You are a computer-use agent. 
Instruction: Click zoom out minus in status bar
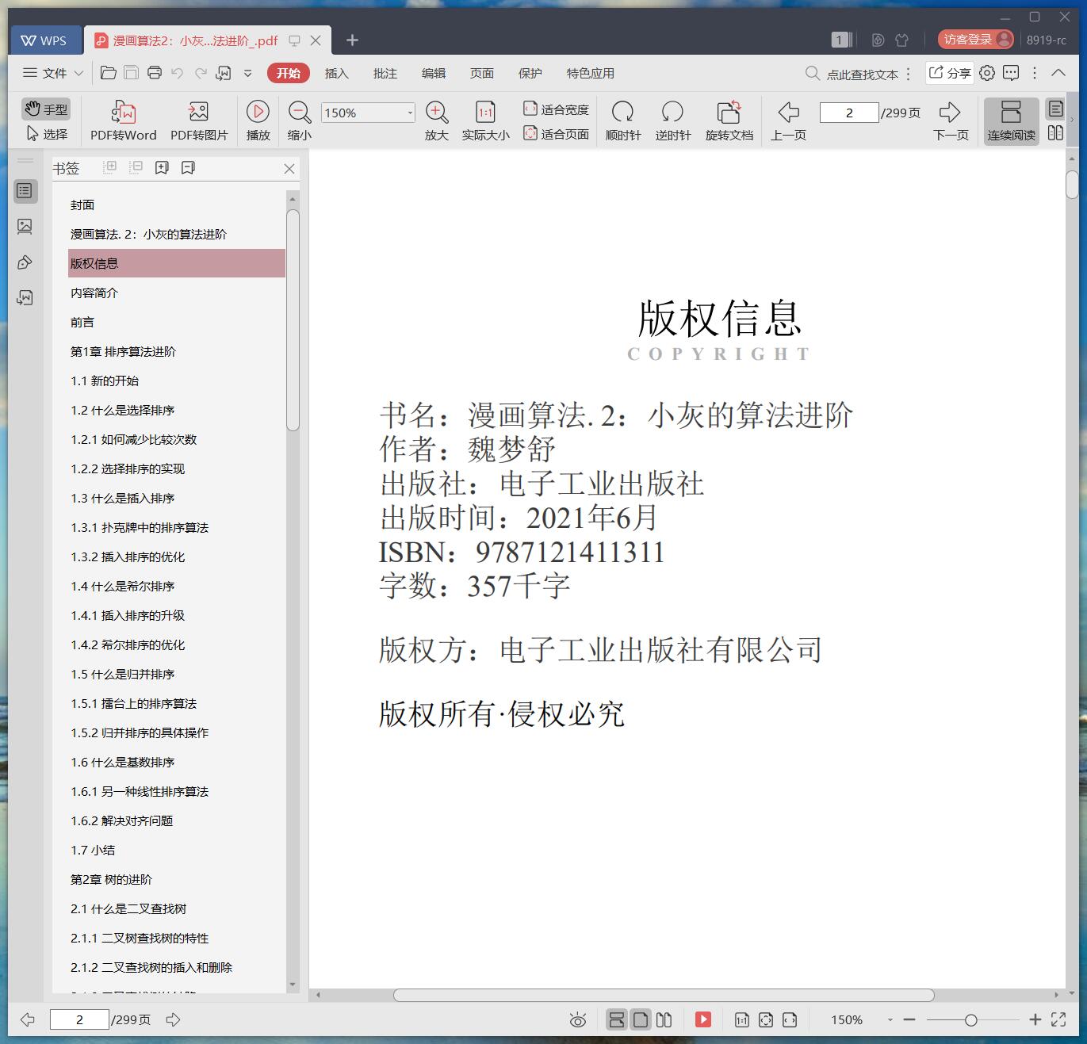click(x=909, y=1020)
